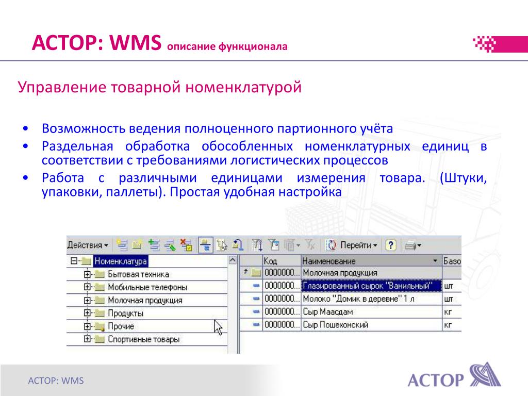Click the Go up one level icon
Viewport: 528px width, 396px height.
[x=238, y=245]
